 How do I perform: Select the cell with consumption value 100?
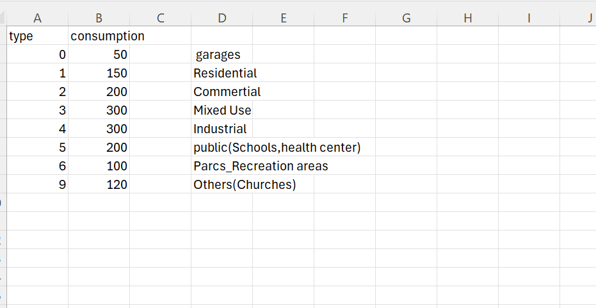pos(99,166)
